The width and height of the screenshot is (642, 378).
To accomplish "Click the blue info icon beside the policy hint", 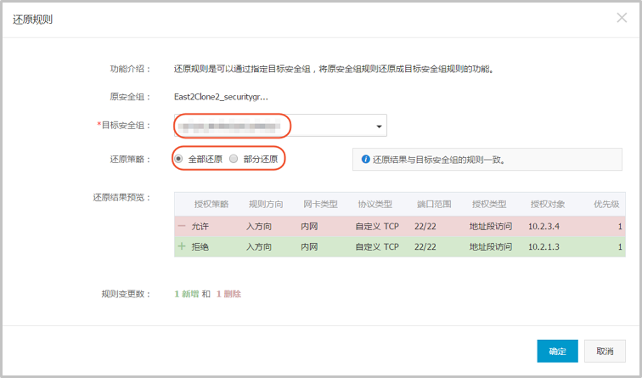I will (x=365, y=159).
